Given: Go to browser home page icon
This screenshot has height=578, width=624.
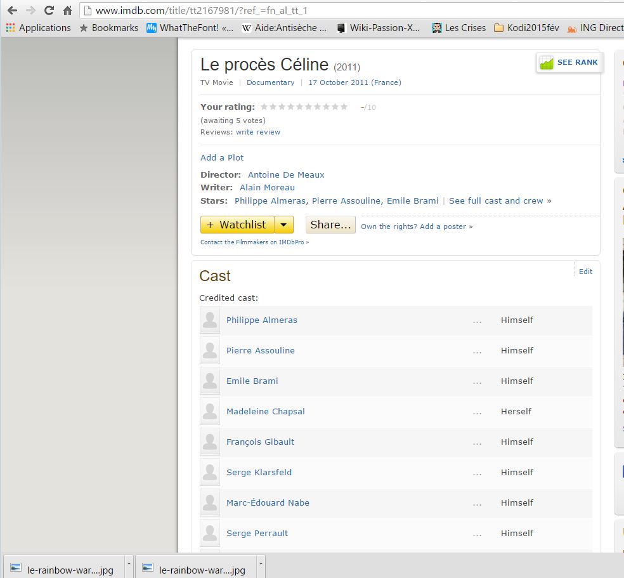Looking at the screenshot, I should click(67, 11).
